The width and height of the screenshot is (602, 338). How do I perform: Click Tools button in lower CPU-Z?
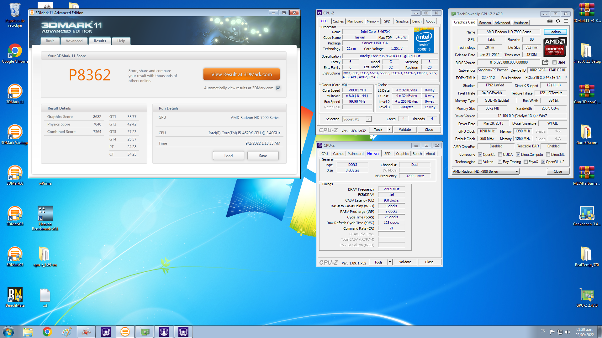click(378, 262)
